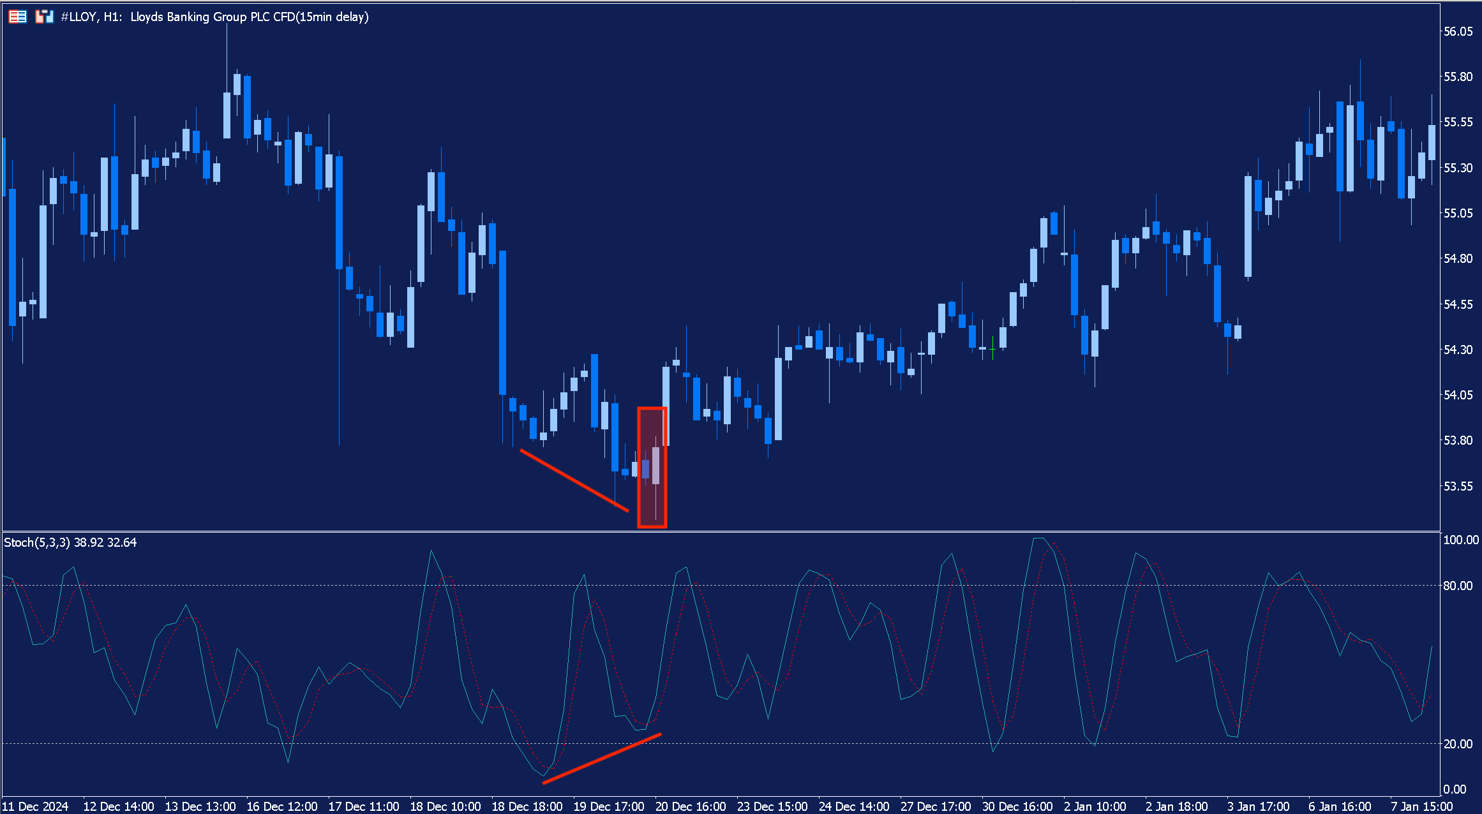Click the 54.30 price scale label

(1458, 350)
